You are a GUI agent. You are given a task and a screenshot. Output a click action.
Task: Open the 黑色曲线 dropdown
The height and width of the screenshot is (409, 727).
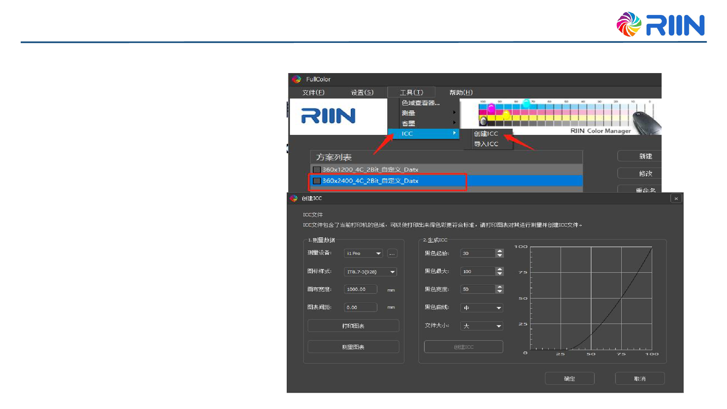[481, 308]
